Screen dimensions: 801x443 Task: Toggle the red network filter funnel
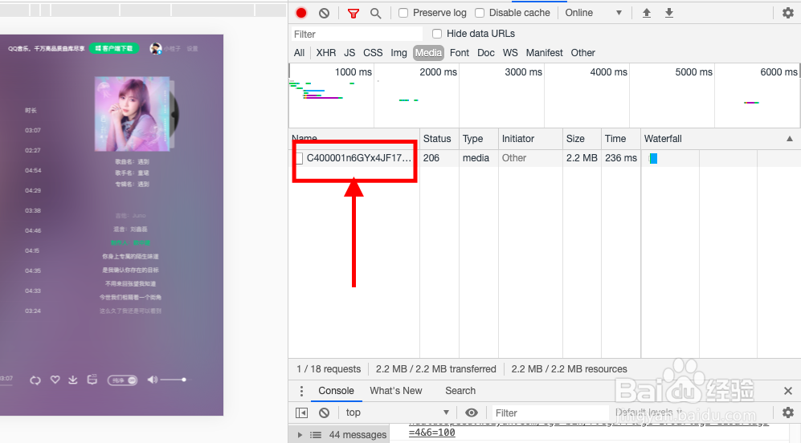[353, 14]
